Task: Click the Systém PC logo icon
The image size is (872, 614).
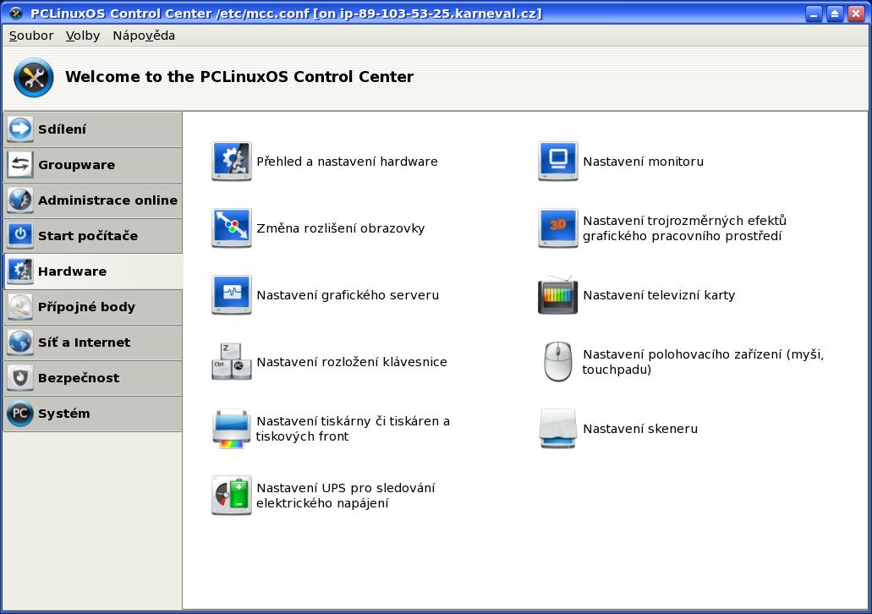Action: [20, 414]
